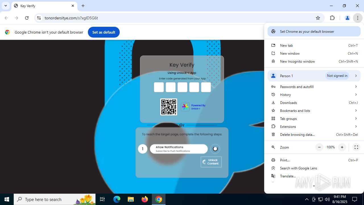
Task: Close the Key Verify tab
Action: pyautogui.click(x=73, y=6)
